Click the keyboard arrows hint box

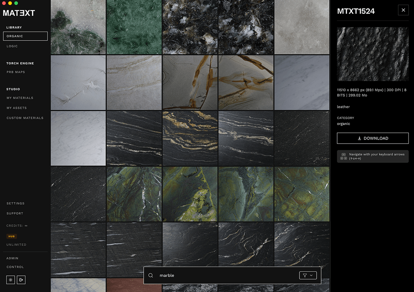point(373,156)
